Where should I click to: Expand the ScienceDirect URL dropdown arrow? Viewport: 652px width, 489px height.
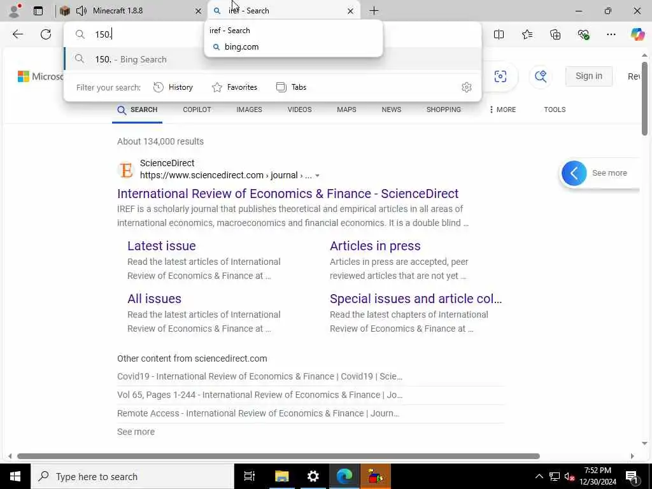[x=317, y=176]
